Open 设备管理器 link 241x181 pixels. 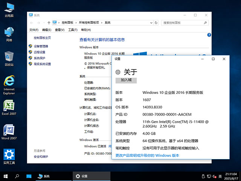41,46
